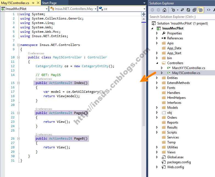Select MarchY15Controller.cs in Solution Explorer
This screenshot has width=215, height=177.
[x=189, y=68]
